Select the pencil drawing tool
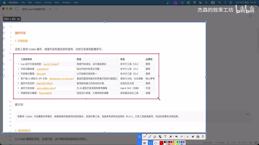Viewport: 259px width, 145px height. pyautogui.click(x=150, y=137)
